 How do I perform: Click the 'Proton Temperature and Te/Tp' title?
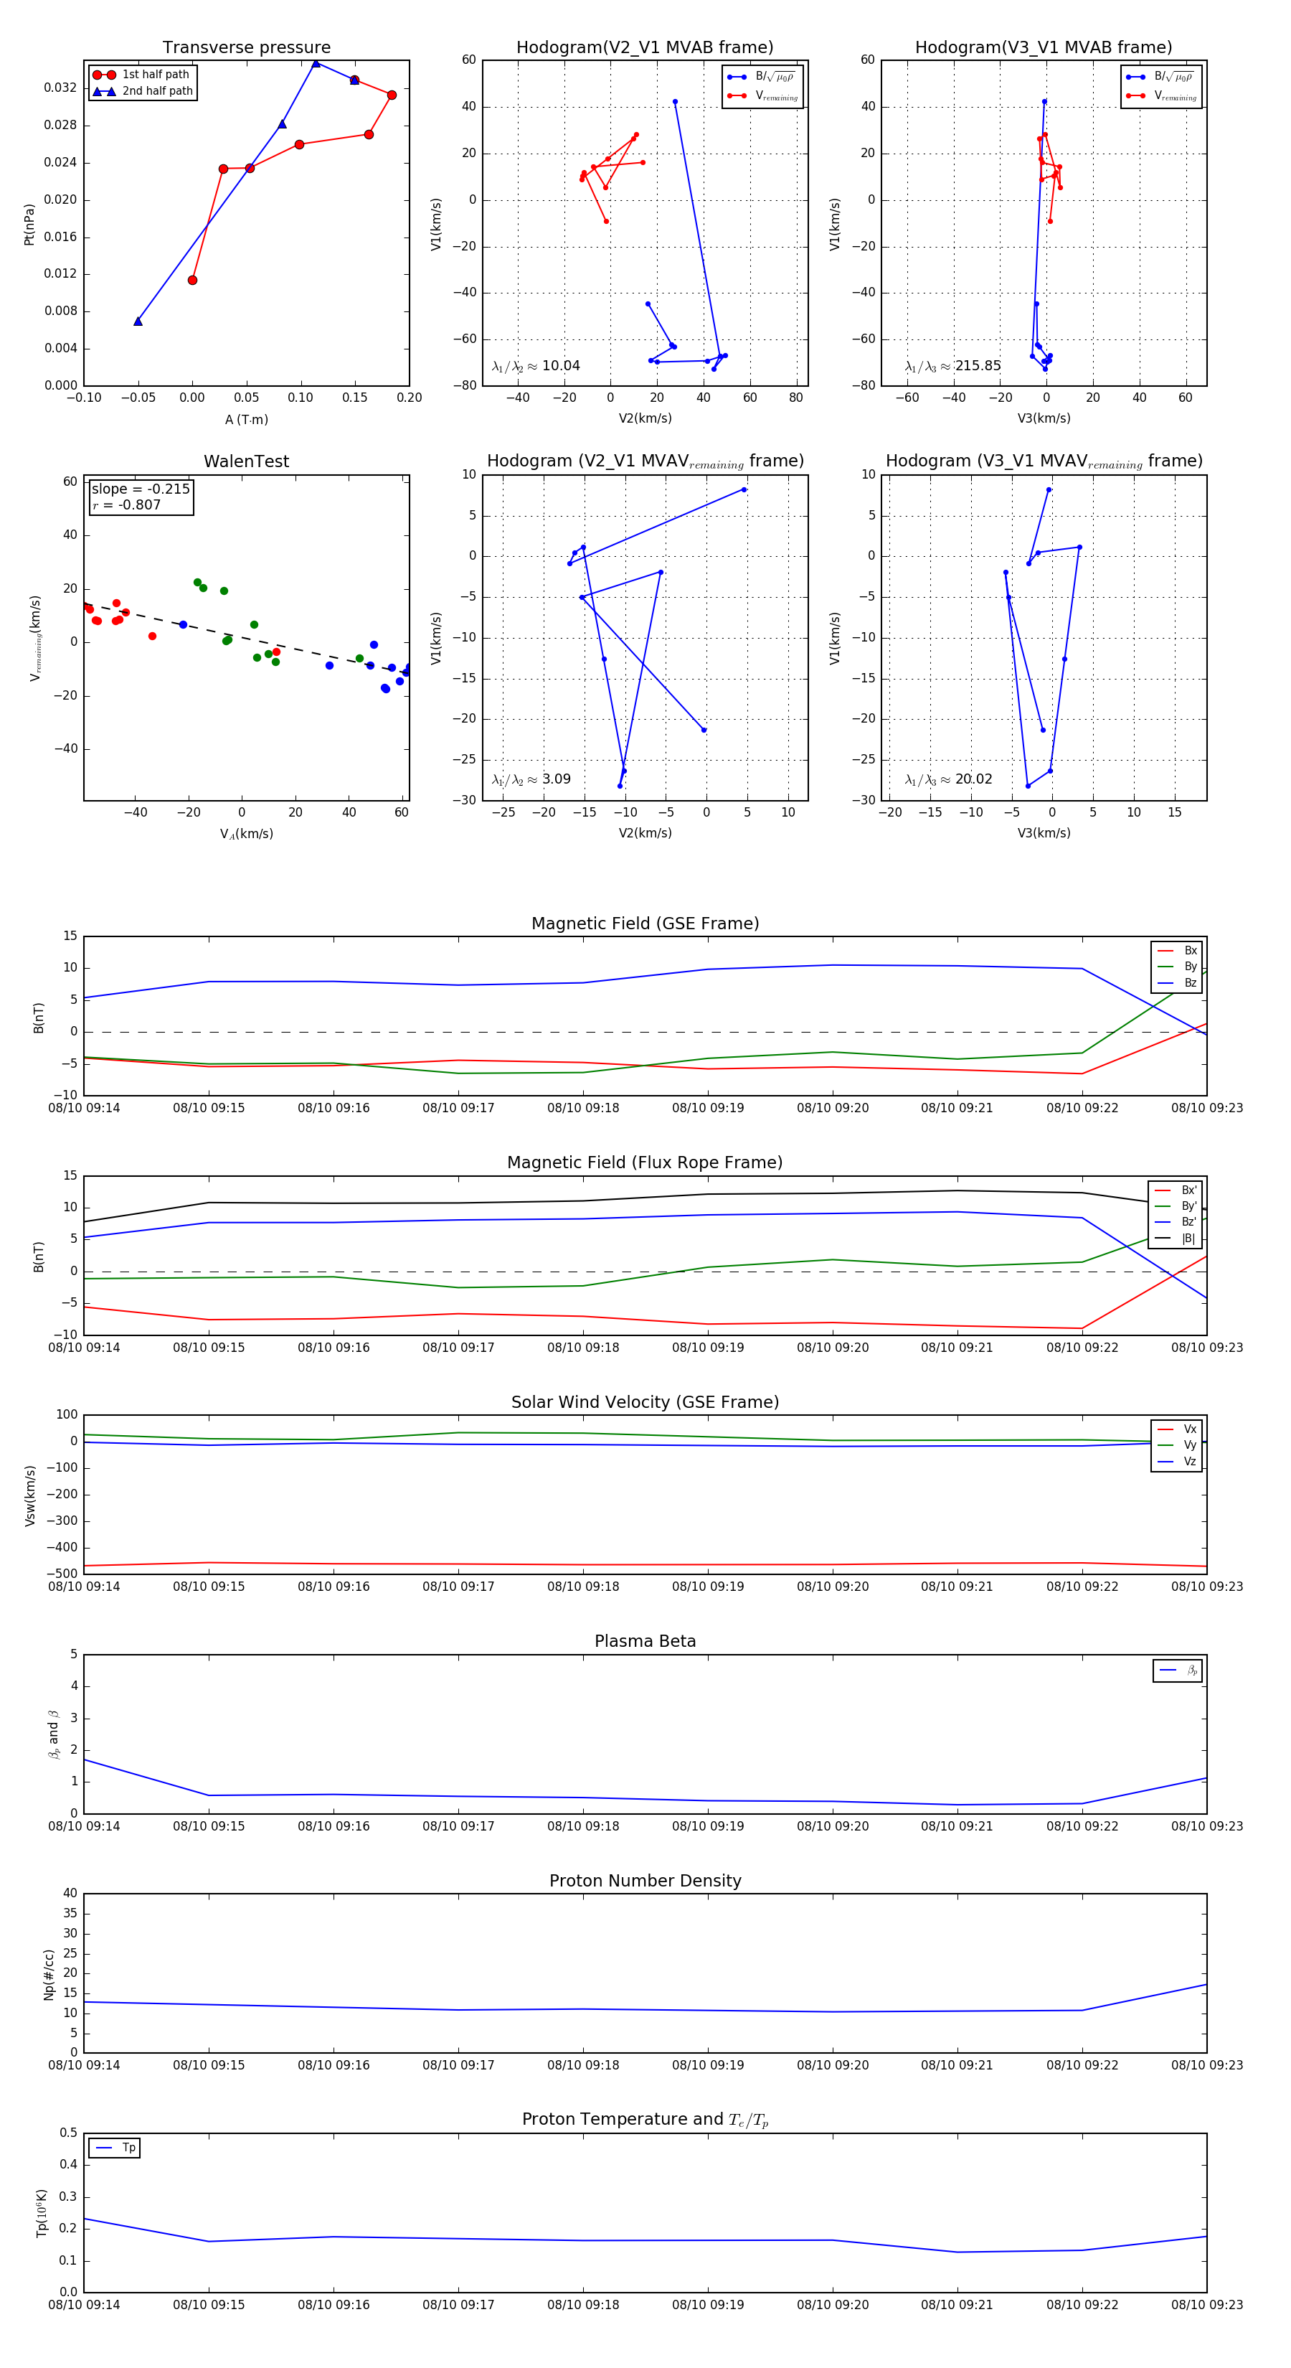(645, 2120)
